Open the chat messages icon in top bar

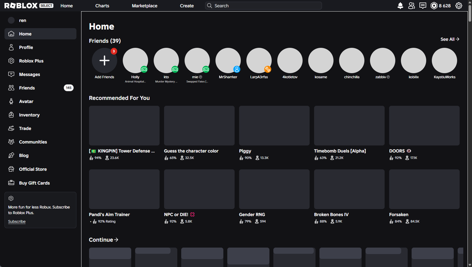pyautogui.click(x=423, y=6)
